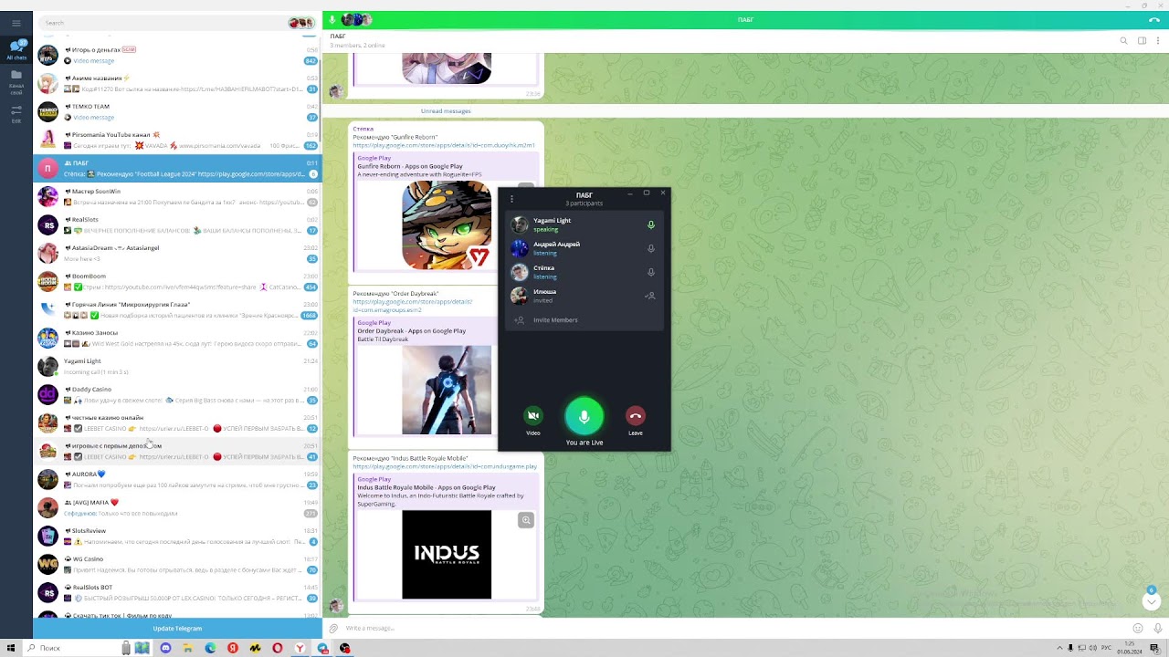Screen dimensions: 1169x657
Task: Enable camera with the Video button
Action: [533, 415]
